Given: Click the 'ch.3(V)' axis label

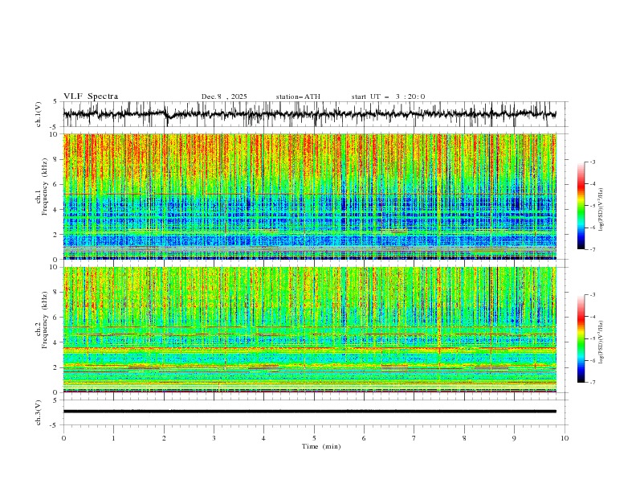Looking at the screenshot, I should [x=39, y=412].
